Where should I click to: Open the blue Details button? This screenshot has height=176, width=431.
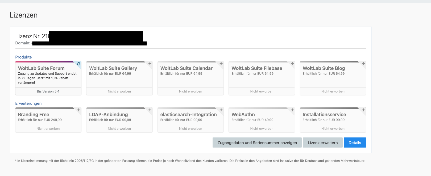coord(355,143)
